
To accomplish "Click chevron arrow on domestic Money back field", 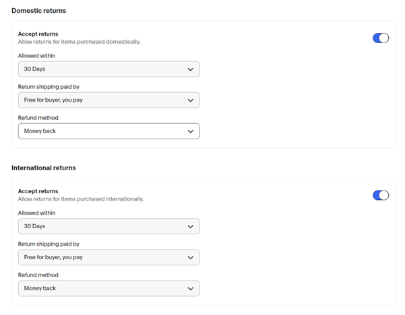I will click(x=190, y=131).
